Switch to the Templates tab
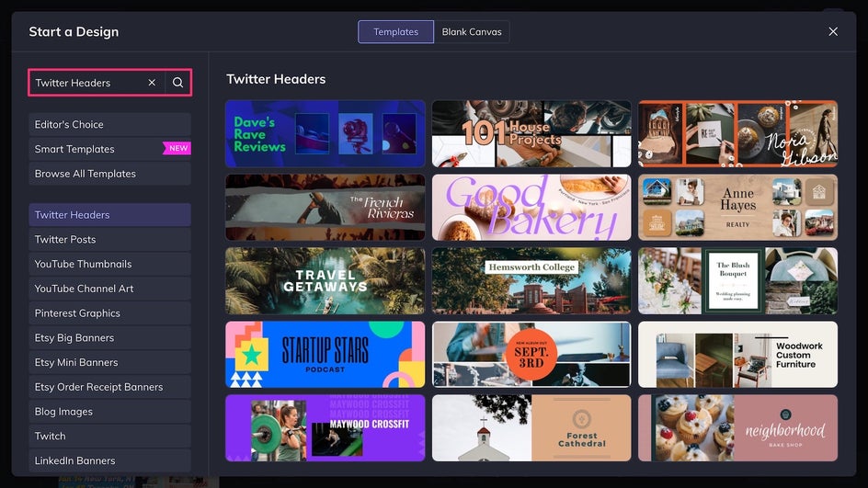The width and height of the screenshot is (868, 488). pyautogui.click(x=395, y=31)
